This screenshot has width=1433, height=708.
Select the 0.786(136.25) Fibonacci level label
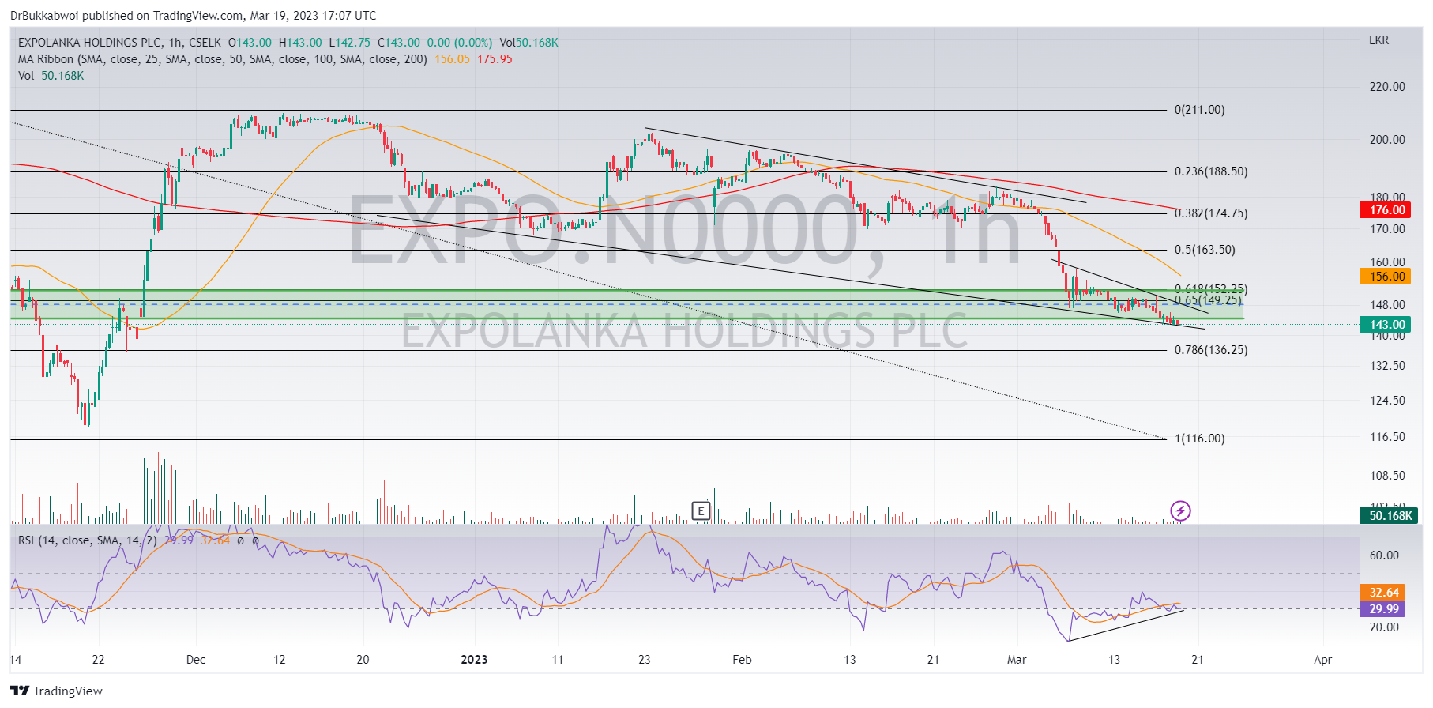(x=1211, y=350)
